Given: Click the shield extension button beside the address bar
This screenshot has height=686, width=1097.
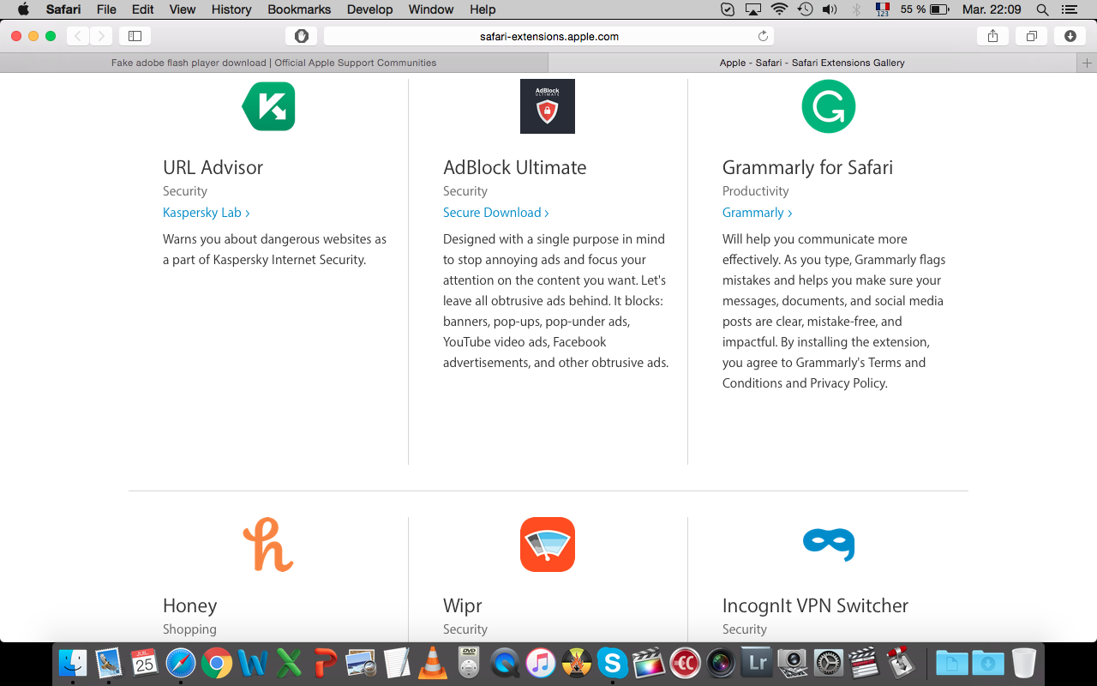Looking at the screenshot, I should click(x=301, y=36).
